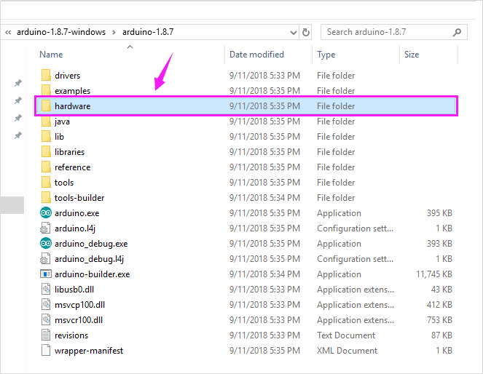Click the arduino.exe application icon
This screenshot has height=374, width=483.
46,213
